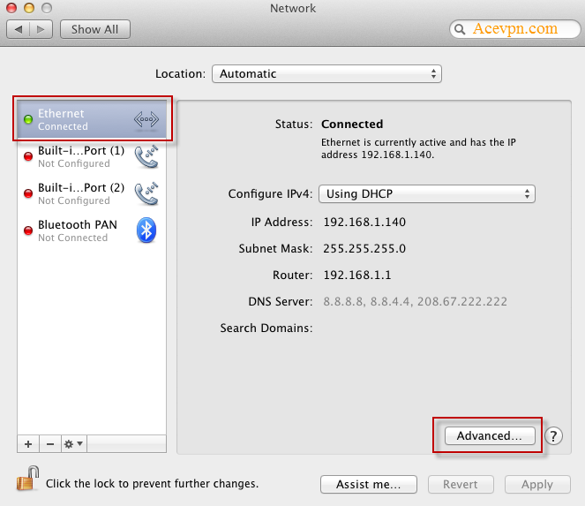Open the Advanced settings button
The image size is (585, 506).
(489, 435)
